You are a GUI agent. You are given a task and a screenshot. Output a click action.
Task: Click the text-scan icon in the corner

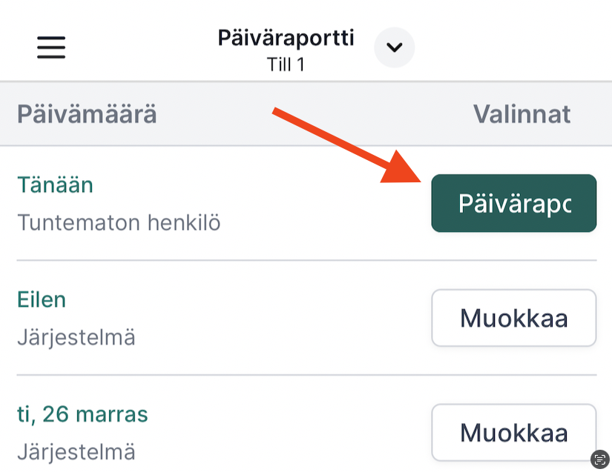click(600, 459)
